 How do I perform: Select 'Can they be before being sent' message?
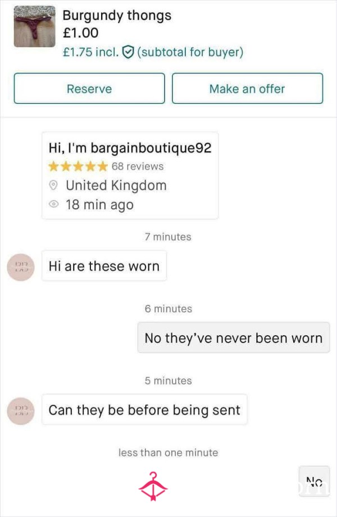tap(144, 410)
